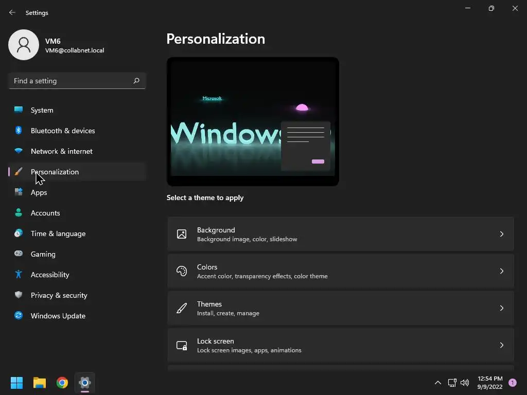
Task: Open the Accounts settings category
Action: (77, 212)
